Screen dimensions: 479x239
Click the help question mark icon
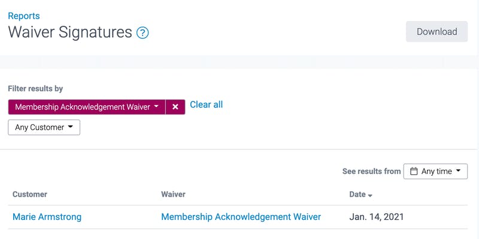pos(143,33)
